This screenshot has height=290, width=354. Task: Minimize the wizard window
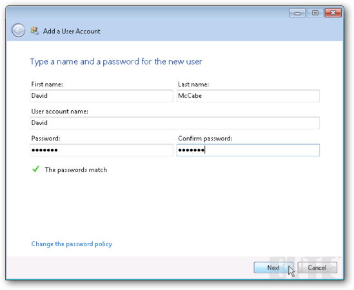[x=297, y=13]
